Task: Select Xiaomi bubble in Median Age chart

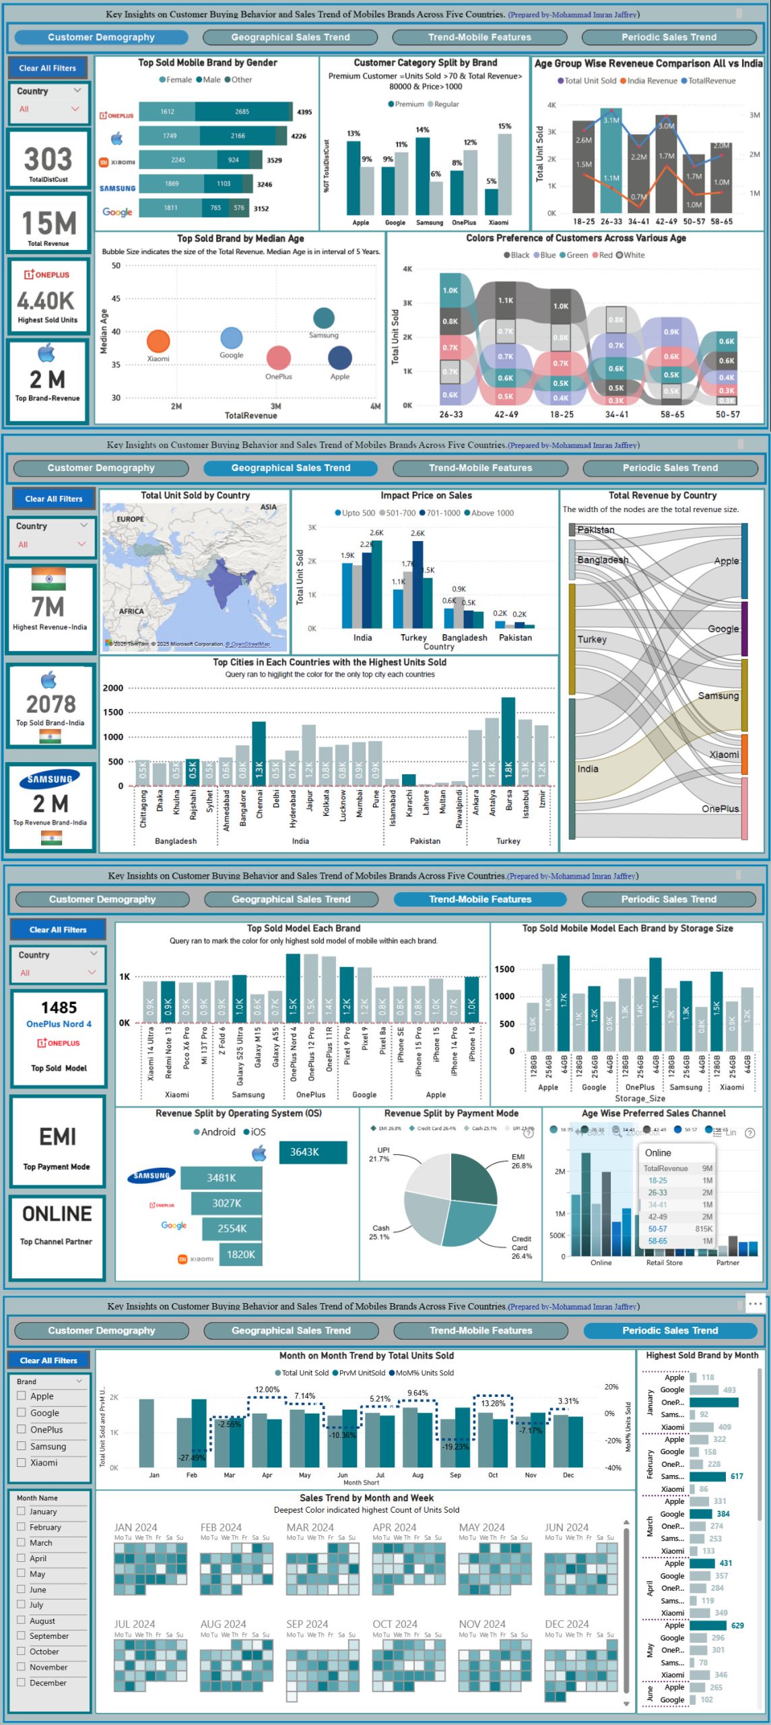Action: 158,341
